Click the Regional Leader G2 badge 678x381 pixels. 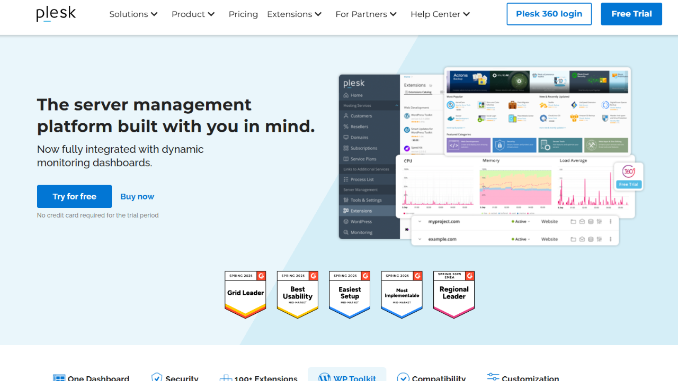pyautogui.click(x=454, y=295)
